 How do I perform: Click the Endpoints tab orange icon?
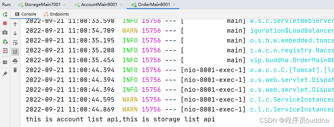pyautogui.click(x=46, y=14)
